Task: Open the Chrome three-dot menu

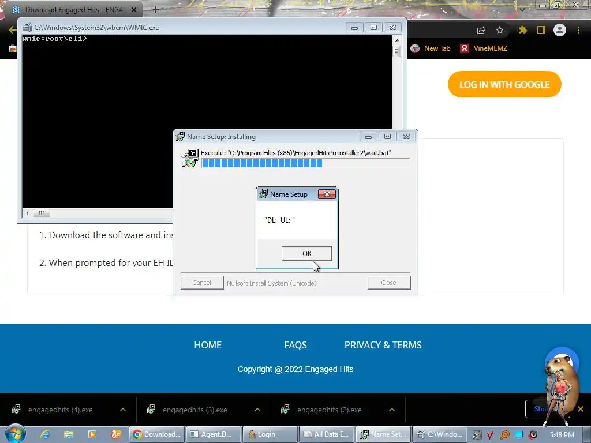Action: point(578,30)
